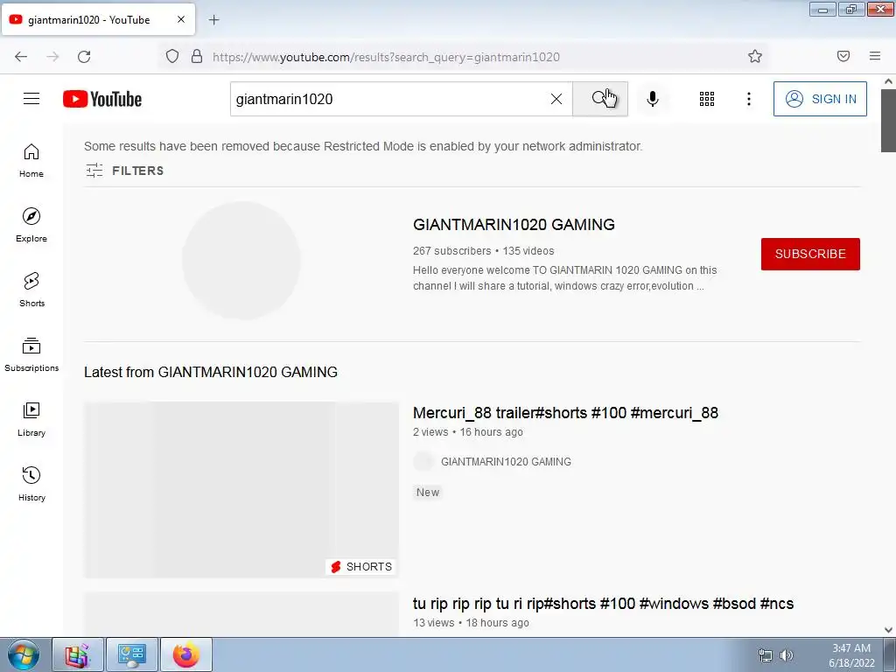Click the 'New' badge under Mercuri_88 video
The width and height of the screenshot is (896, 672).
pos(427,492)
